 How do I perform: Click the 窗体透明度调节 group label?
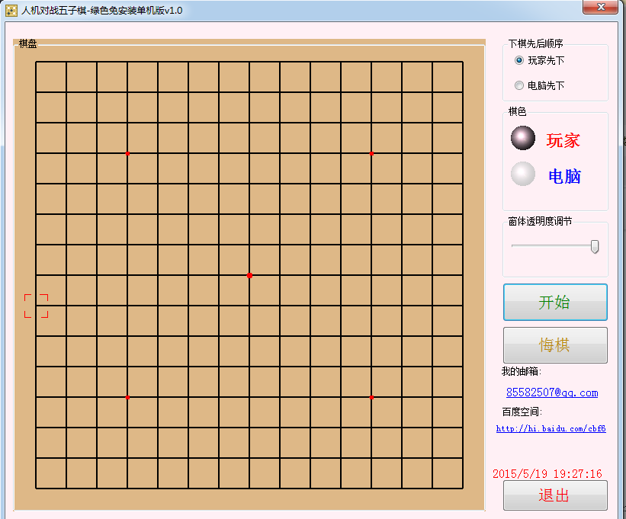540,222
